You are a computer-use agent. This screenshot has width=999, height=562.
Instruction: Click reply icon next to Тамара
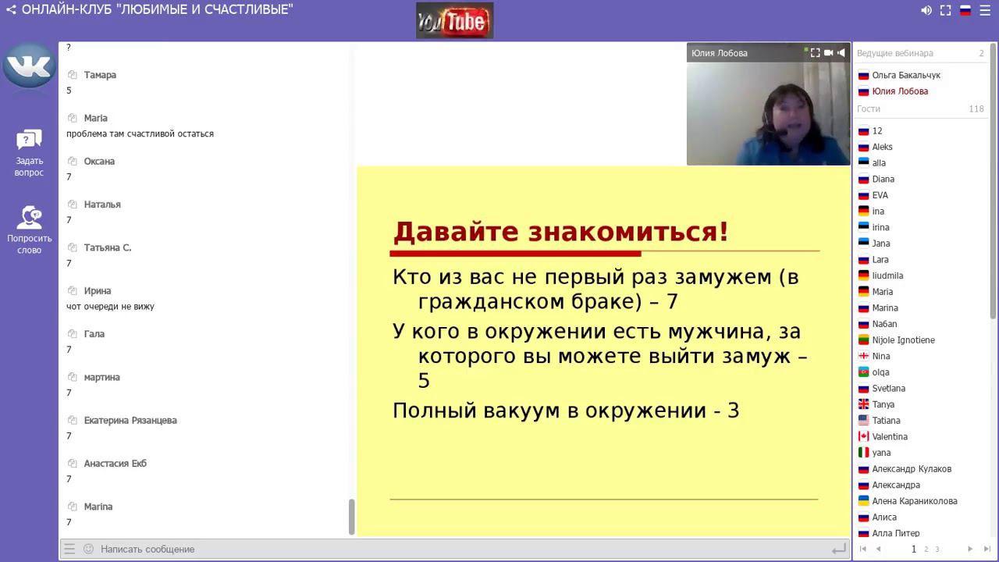tap(73, 75)
